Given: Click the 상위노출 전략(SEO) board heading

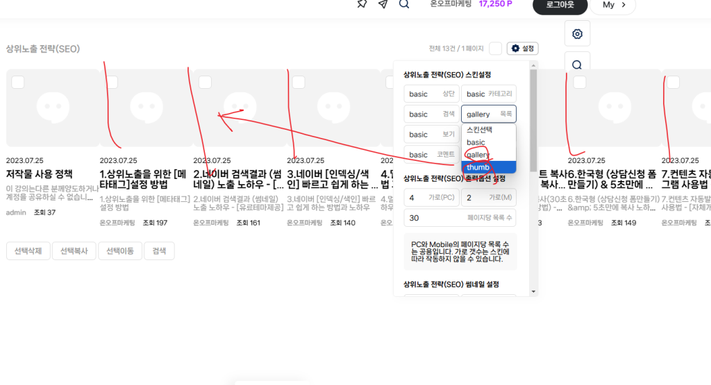Looking at the screenshot, I should pyautogui.click(x=42, y=49).
